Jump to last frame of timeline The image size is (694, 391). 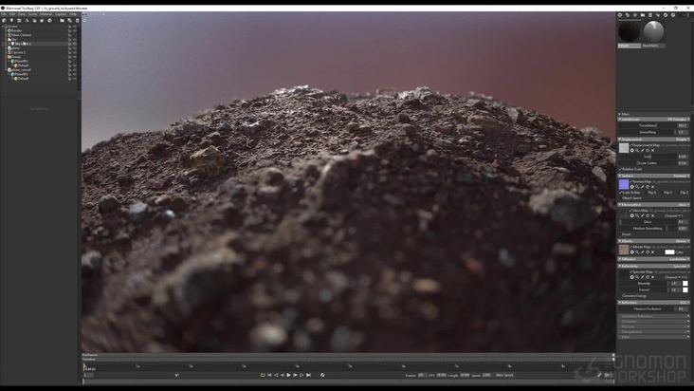coord(308,375)
